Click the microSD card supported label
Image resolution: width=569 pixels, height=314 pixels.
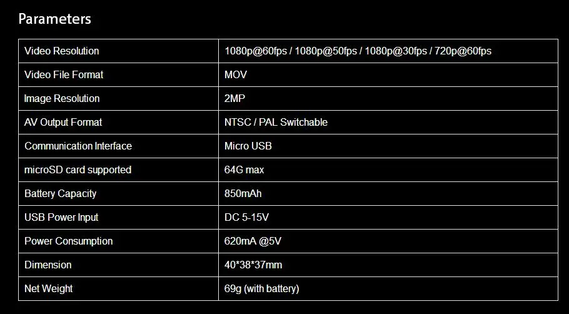(78, 170)
